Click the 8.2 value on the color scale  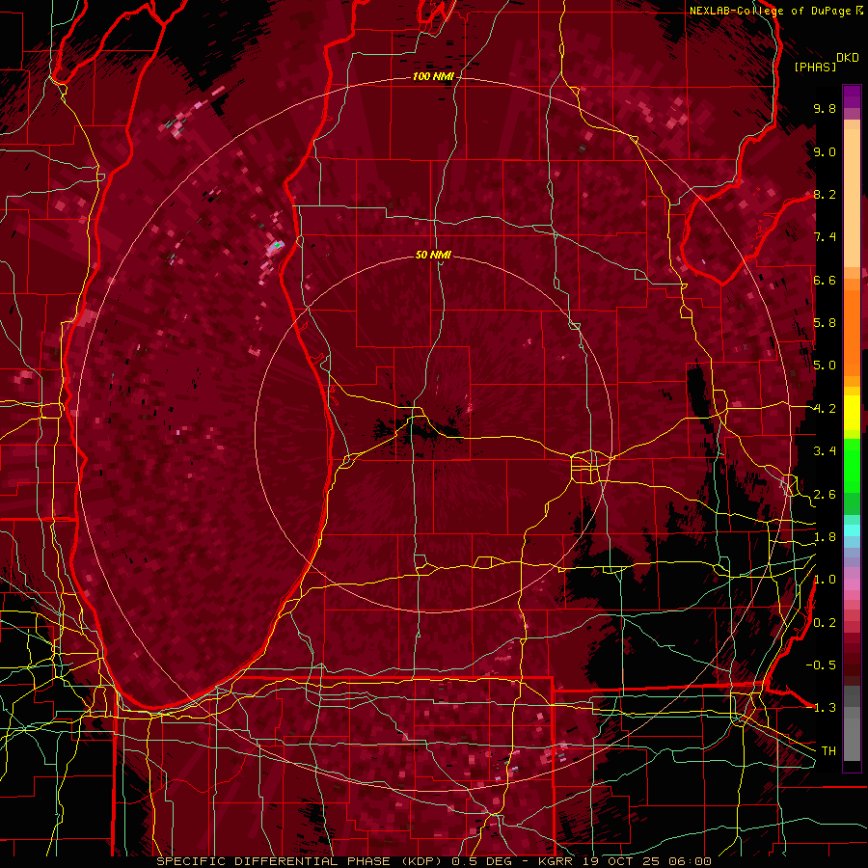click(825, 194)
